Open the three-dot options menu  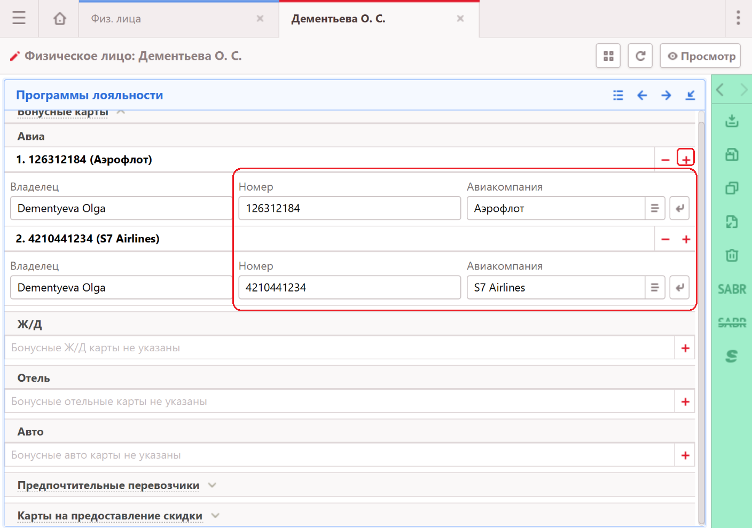pyautogui.click(x=738, y=18)
